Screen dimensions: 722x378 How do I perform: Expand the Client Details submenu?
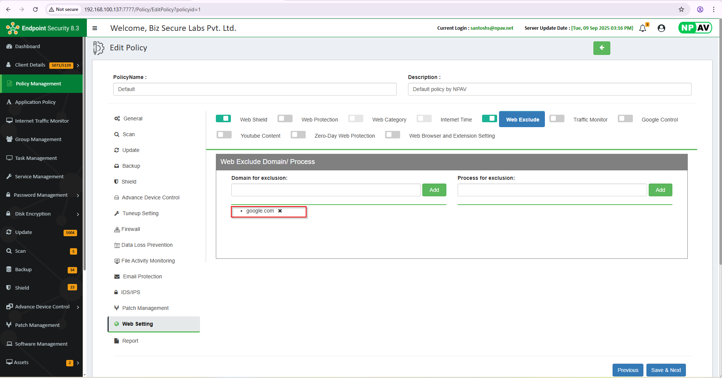[78, 65]
